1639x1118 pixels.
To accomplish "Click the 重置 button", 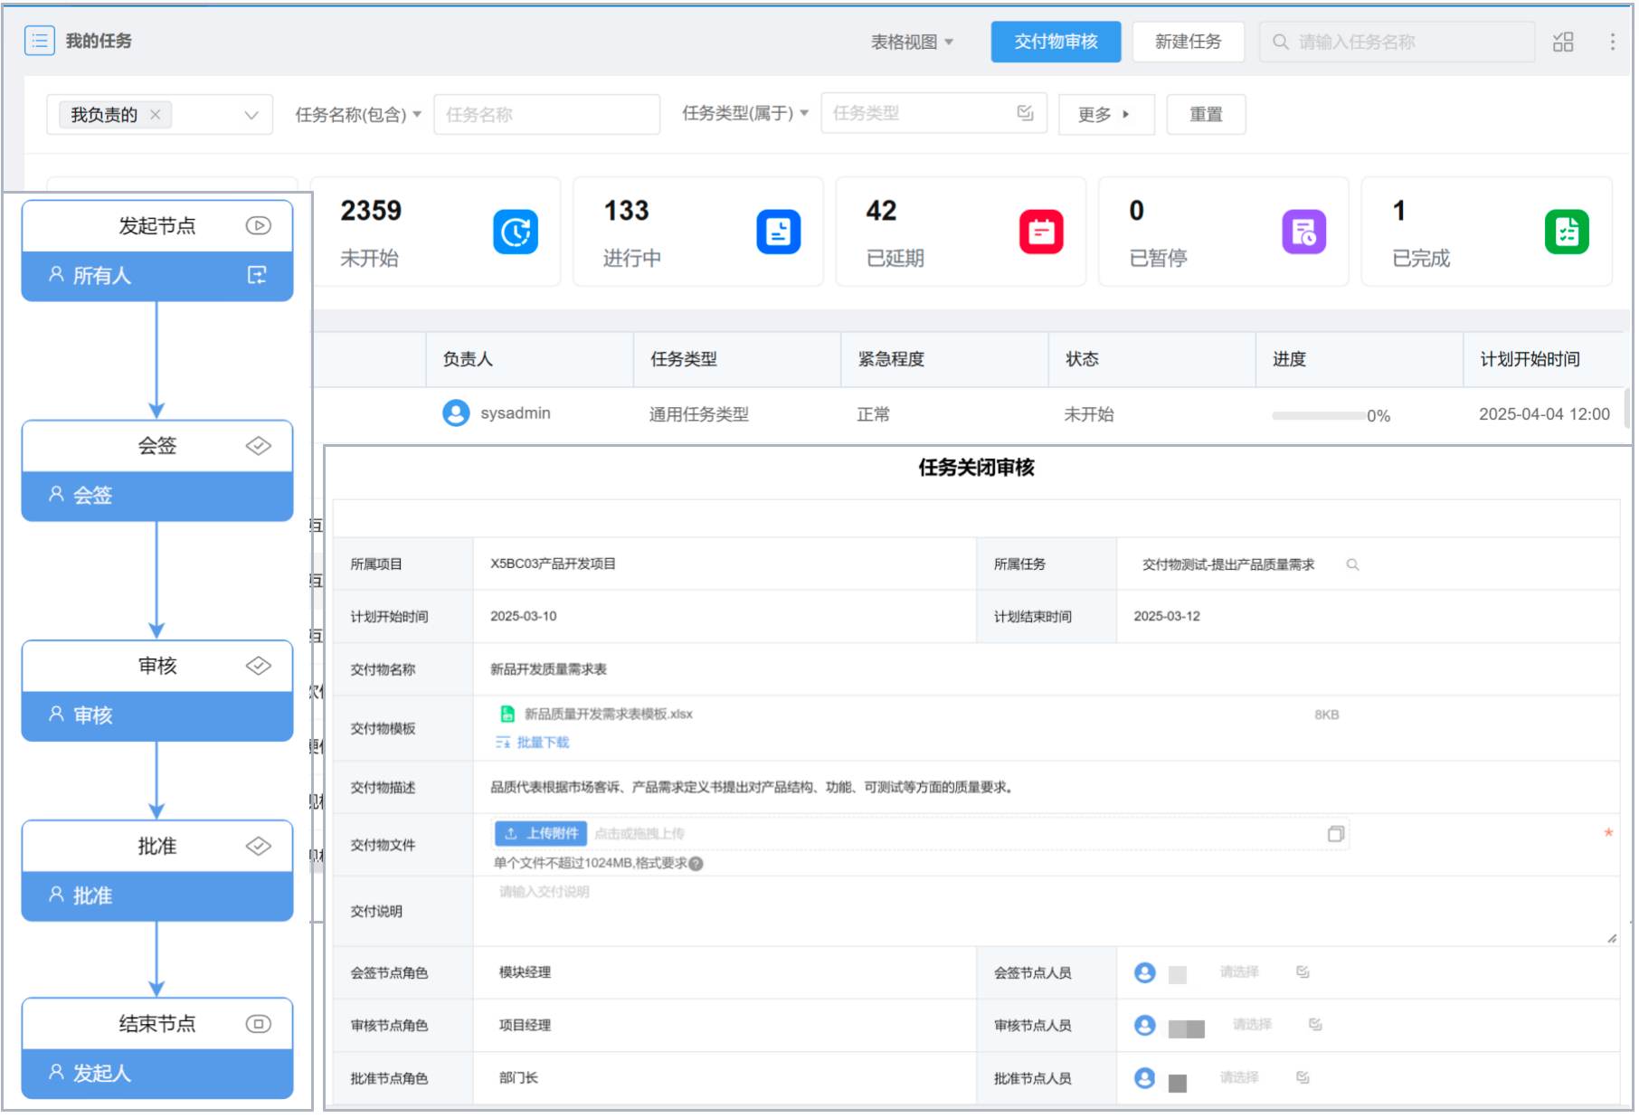I will click(1206, 115).
